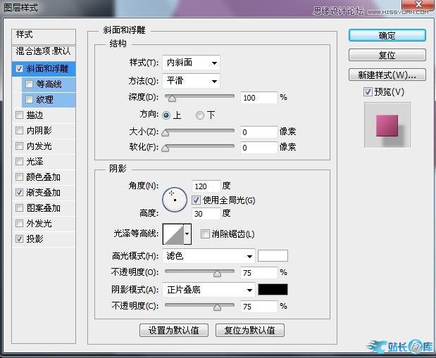Click the 大小 (Size) pixel value field

[x=258, y=132]
